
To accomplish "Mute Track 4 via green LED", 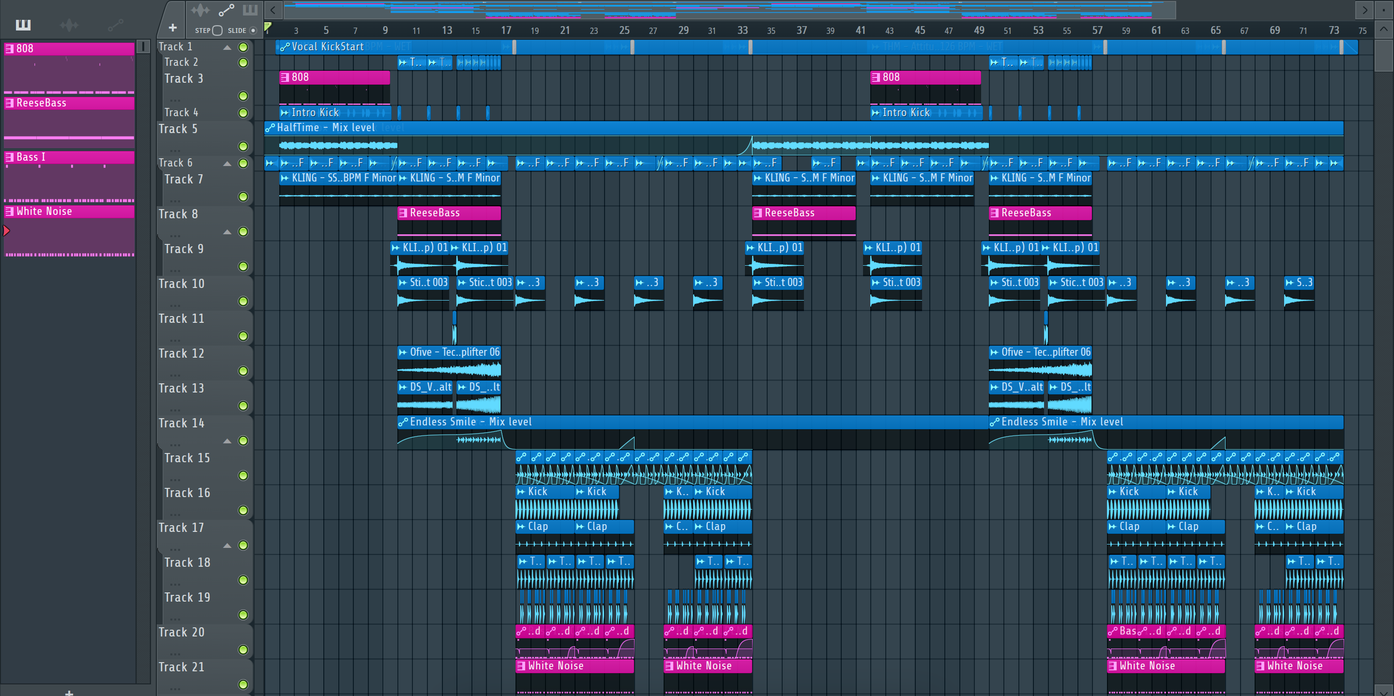I will 243,113.
